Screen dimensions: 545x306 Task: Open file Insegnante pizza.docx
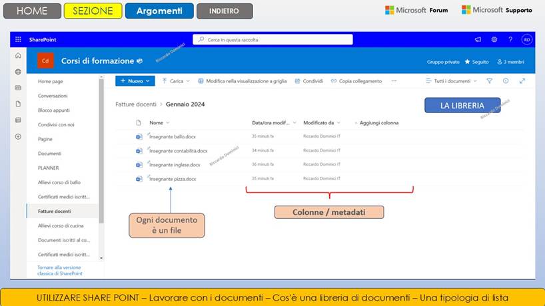click(x=173, y=179)
